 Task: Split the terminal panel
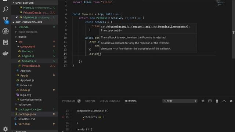(210, 101)
